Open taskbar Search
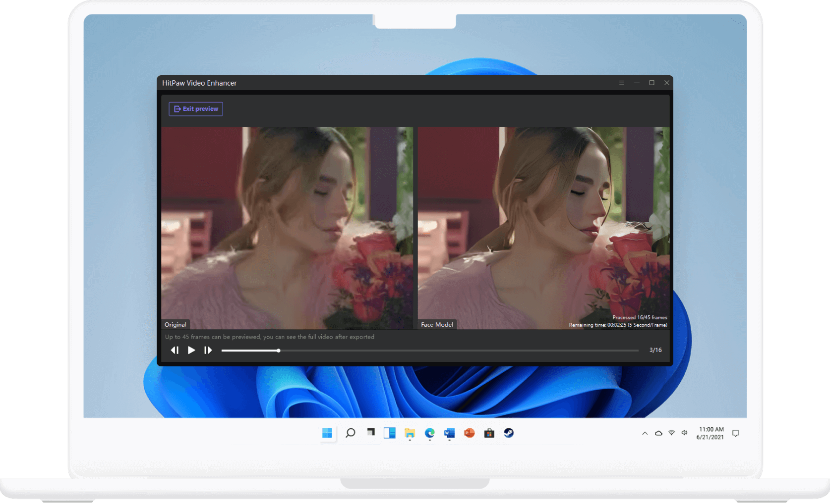This screenshot has width=830, height=503. pyautogui.click(x=351, y=433)
